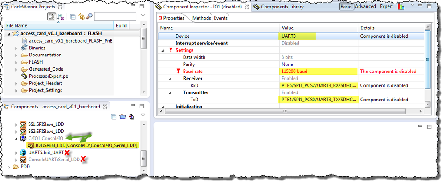Viewport: 445px width, 184px height.
Task: Expand the Generated_Code folder
Action: click(16, 69)
